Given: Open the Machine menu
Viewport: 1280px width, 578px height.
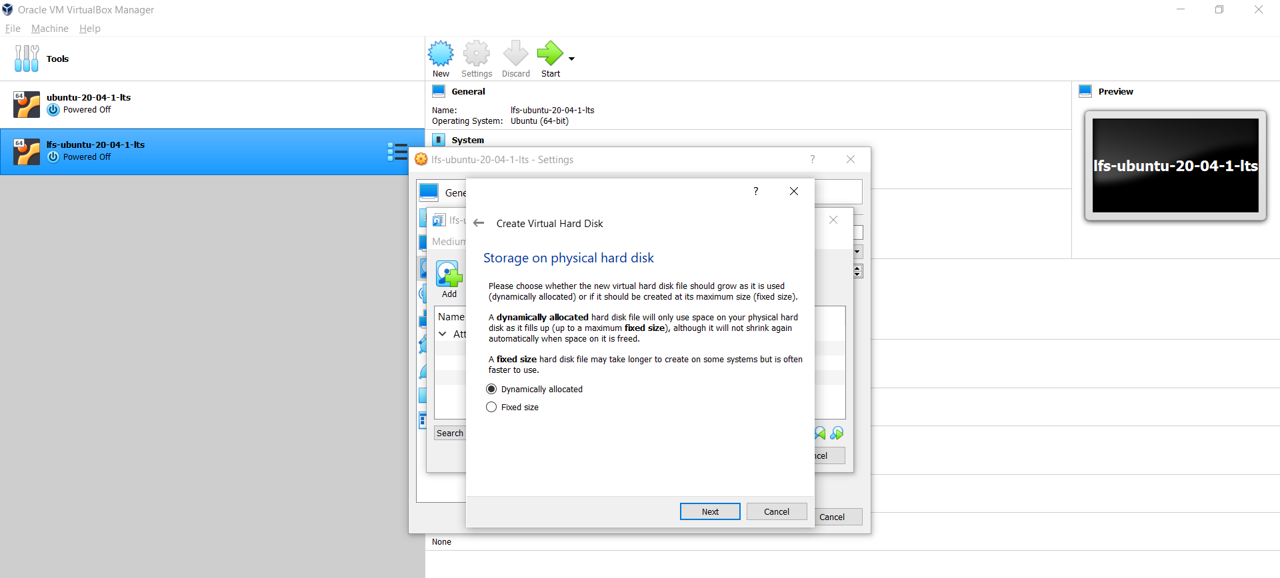Looking at the screenshot, I should tap(50, 29).
